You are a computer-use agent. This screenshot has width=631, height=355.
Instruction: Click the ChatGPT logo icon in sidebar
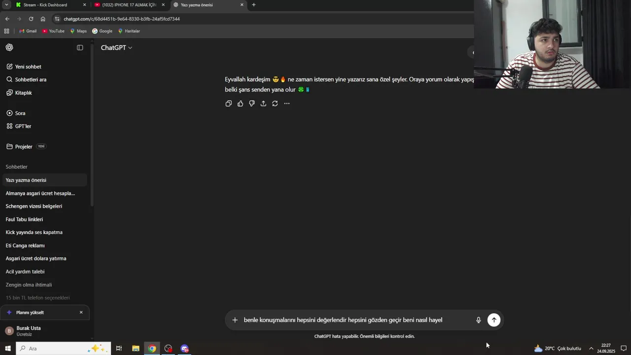point(9,47)
